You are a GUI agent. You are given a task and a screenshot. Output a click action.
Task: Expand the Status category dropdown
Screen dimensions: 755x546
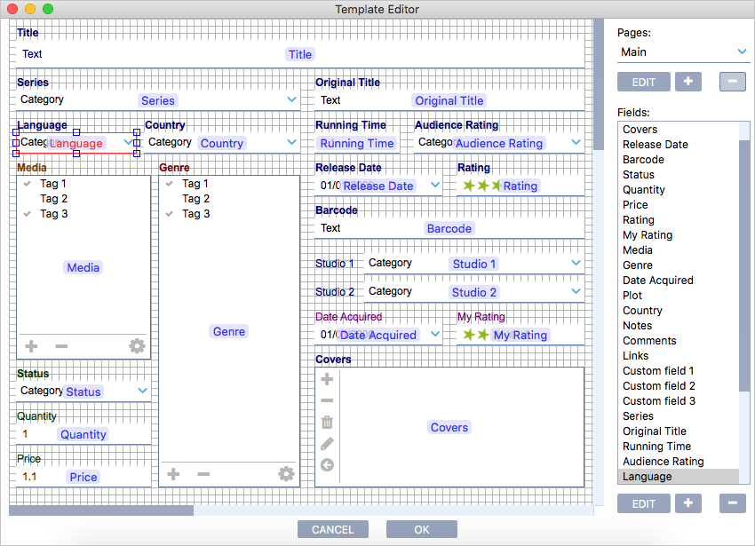click(142, 391)
